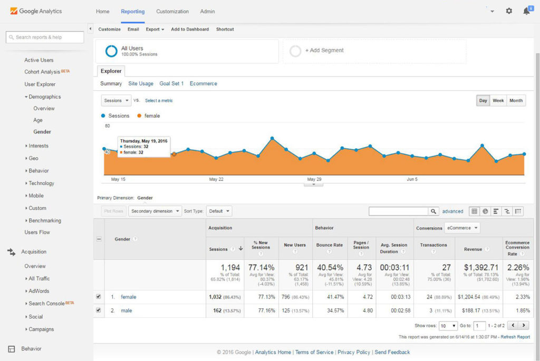Viewport: 540px width, 361px height.
Task: Click the Go to page input field
Action: click(479, 326)
